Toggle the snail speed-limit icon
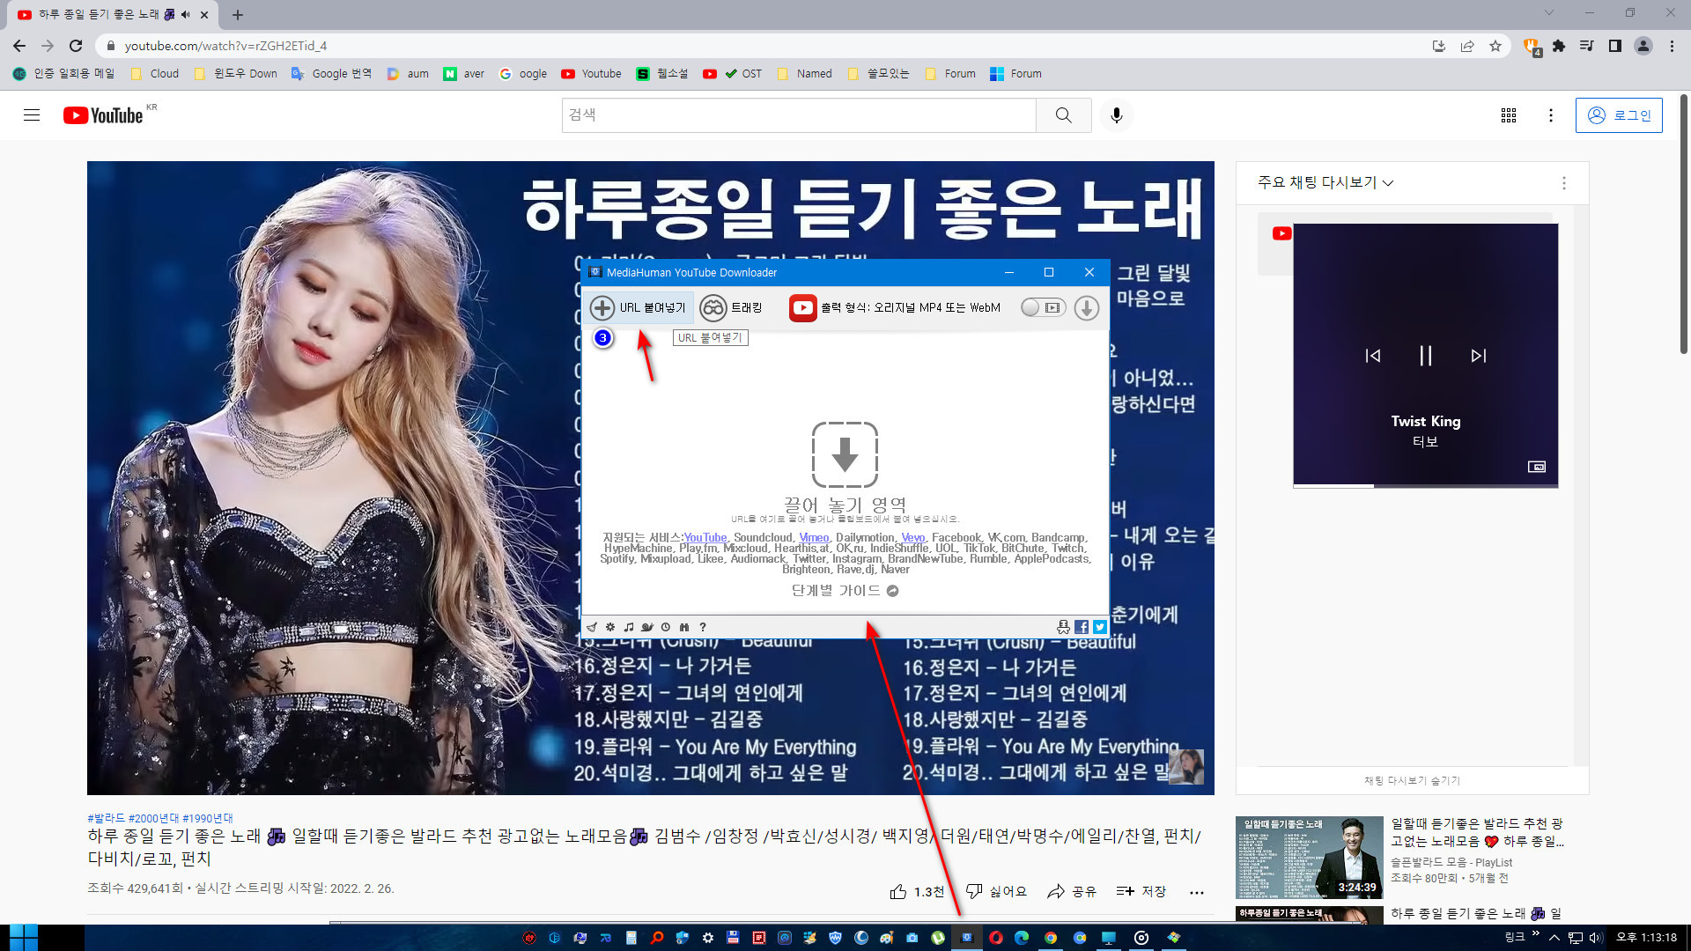1691x951 pixels. [x=647, y=627]
